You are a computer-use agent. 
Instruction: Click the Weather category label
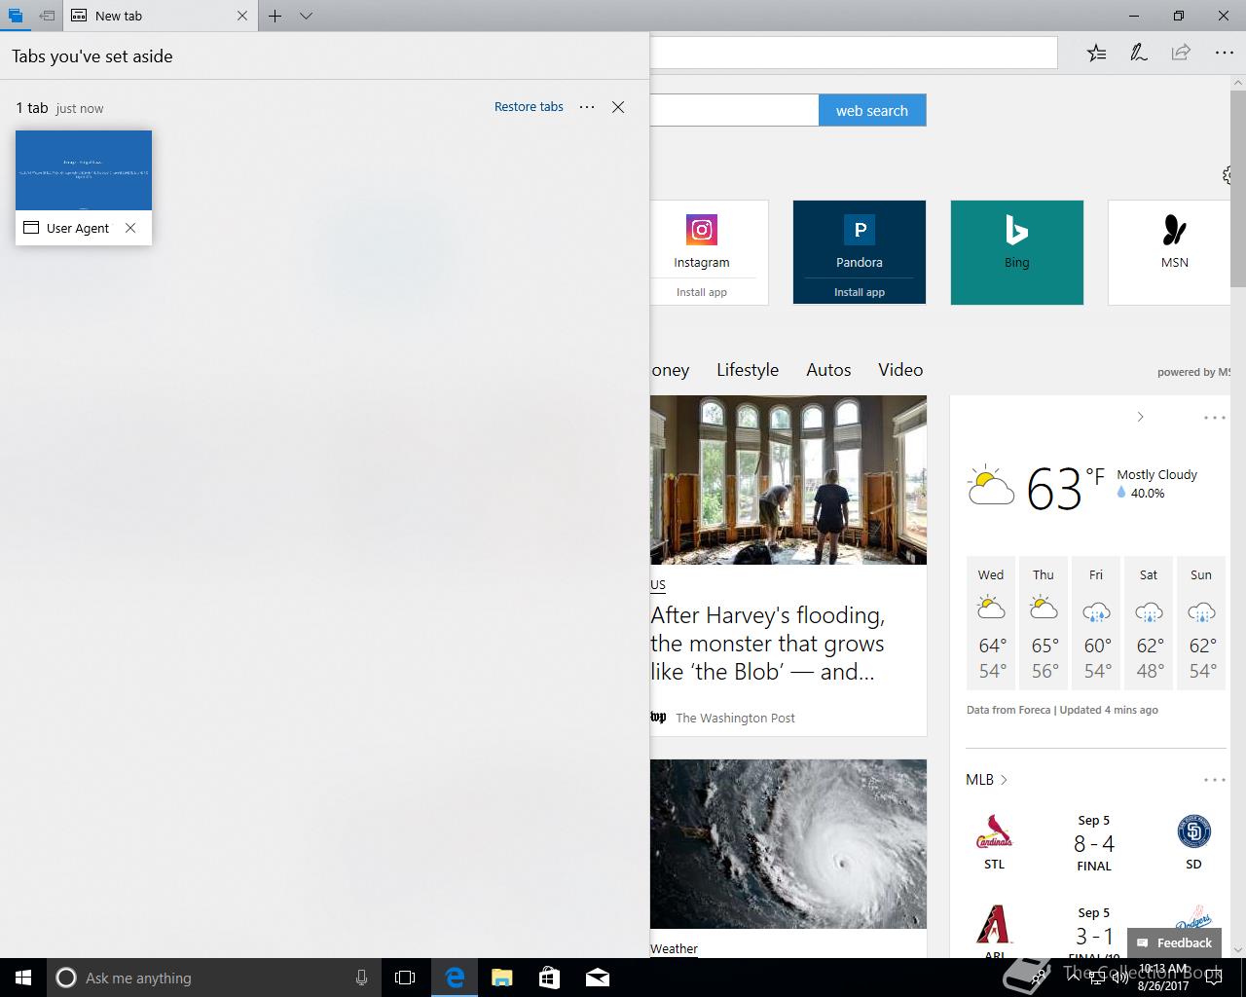point(674,949)
